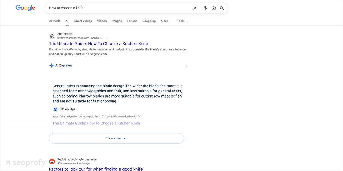
Task: Open the Reddit knife discussion link
Action: click(95, 169)
